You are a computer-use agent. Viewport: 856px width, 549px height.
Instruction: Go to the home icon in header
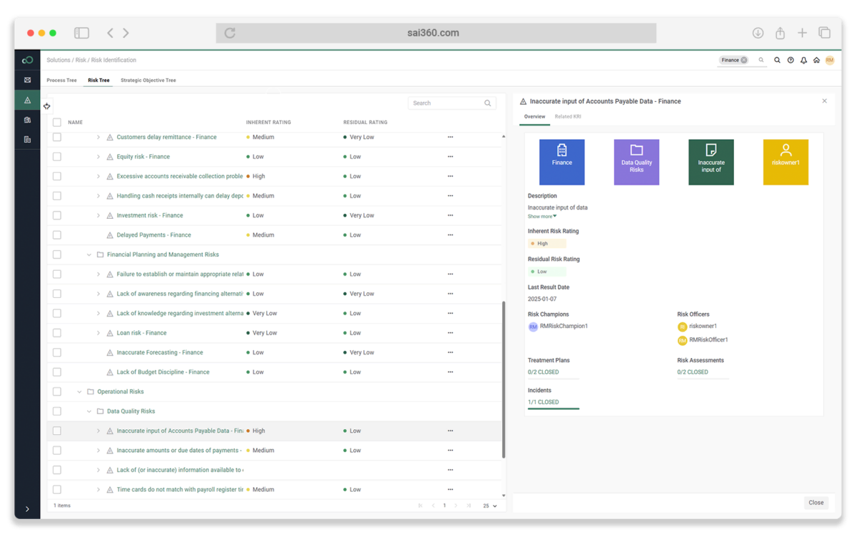click(x=817, y=61)
